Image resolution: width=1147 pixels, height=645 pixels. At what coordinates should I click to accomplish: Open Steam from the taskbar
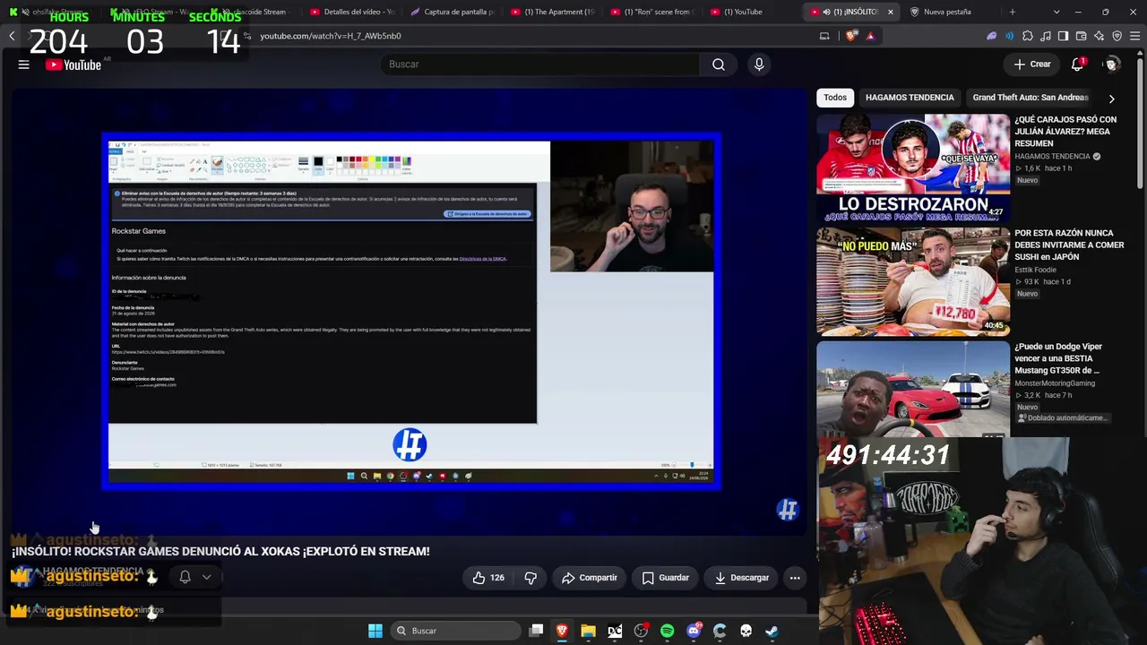772,631
